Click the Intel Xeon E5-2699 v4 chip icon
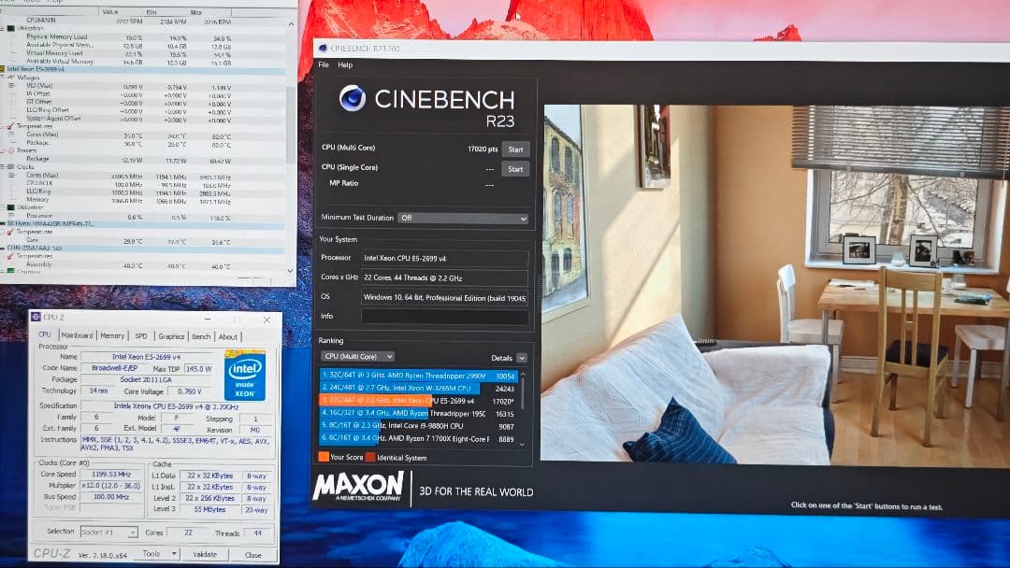Viewport: 1010px width, 568px height. click(4, 70)
